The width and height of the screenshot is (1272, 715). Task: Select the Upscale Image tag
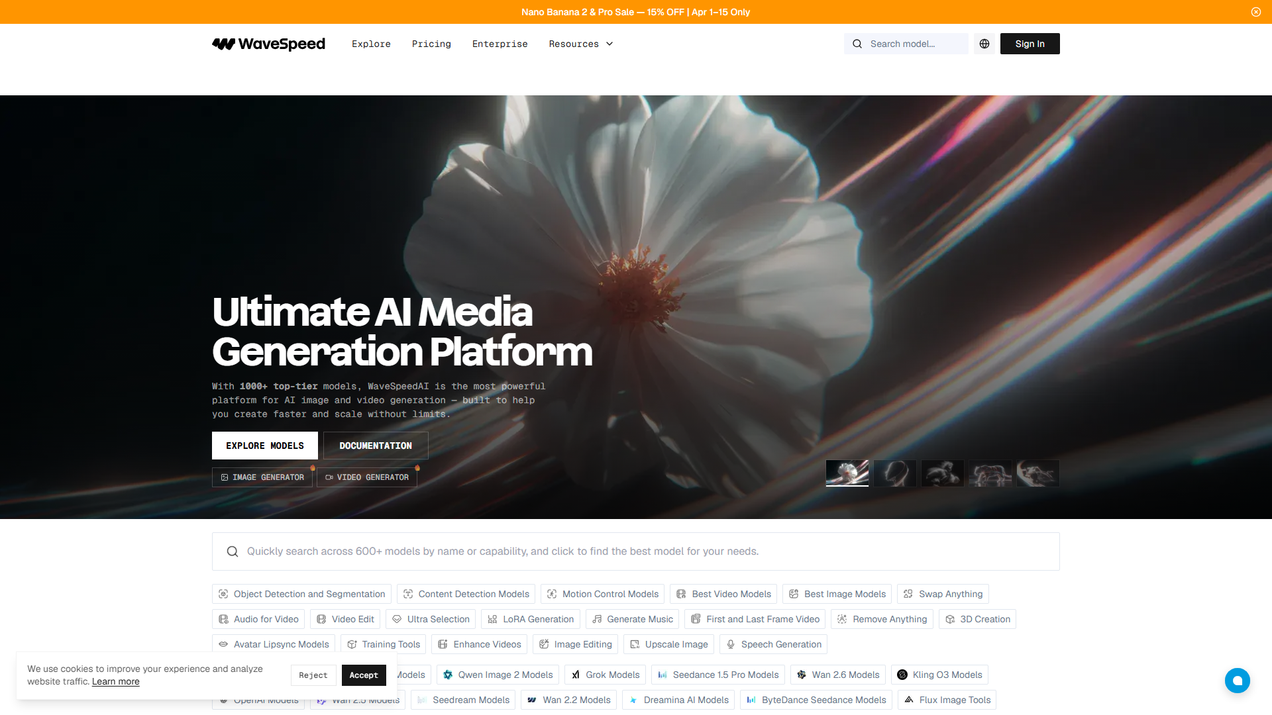point(668,644)
